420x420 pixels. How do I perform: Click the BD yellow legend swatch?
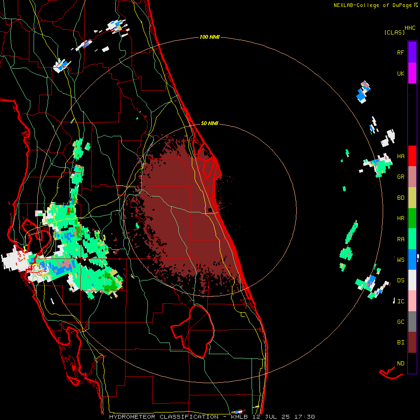[412, 198]
